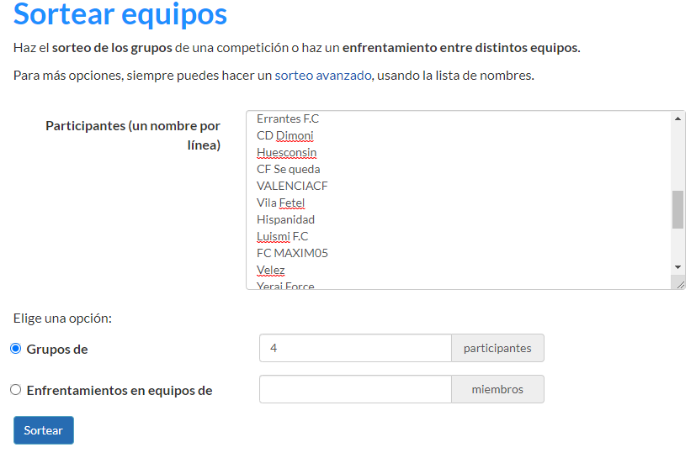
Task: Click the scroll down arrow in participants list
Action: click(678, 267)
